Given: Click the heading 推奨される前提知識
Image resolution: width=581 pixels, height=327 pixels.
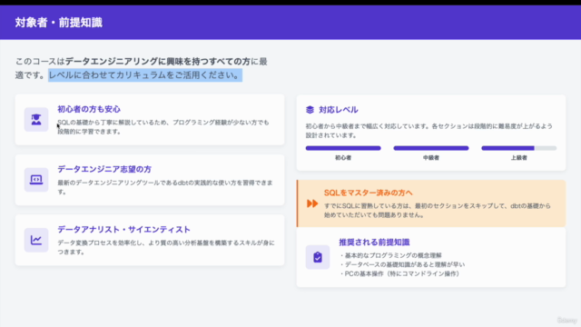Looking at the screenshot, I should click(374, 243).
